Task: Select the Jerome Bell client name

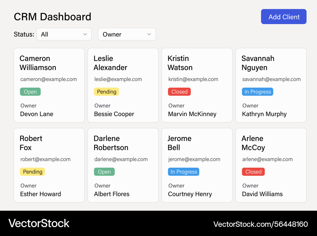Action: [x=179, y=143]
